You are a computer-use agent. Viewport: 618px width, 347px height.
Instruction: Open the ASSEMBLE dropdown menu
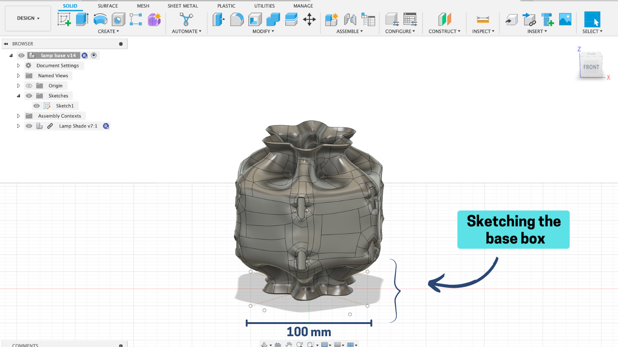click(x=350, y=31)
